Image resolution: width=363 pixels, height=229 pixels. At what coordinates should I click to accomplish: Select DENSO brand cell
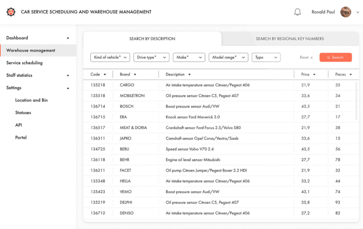pos(126,213)
